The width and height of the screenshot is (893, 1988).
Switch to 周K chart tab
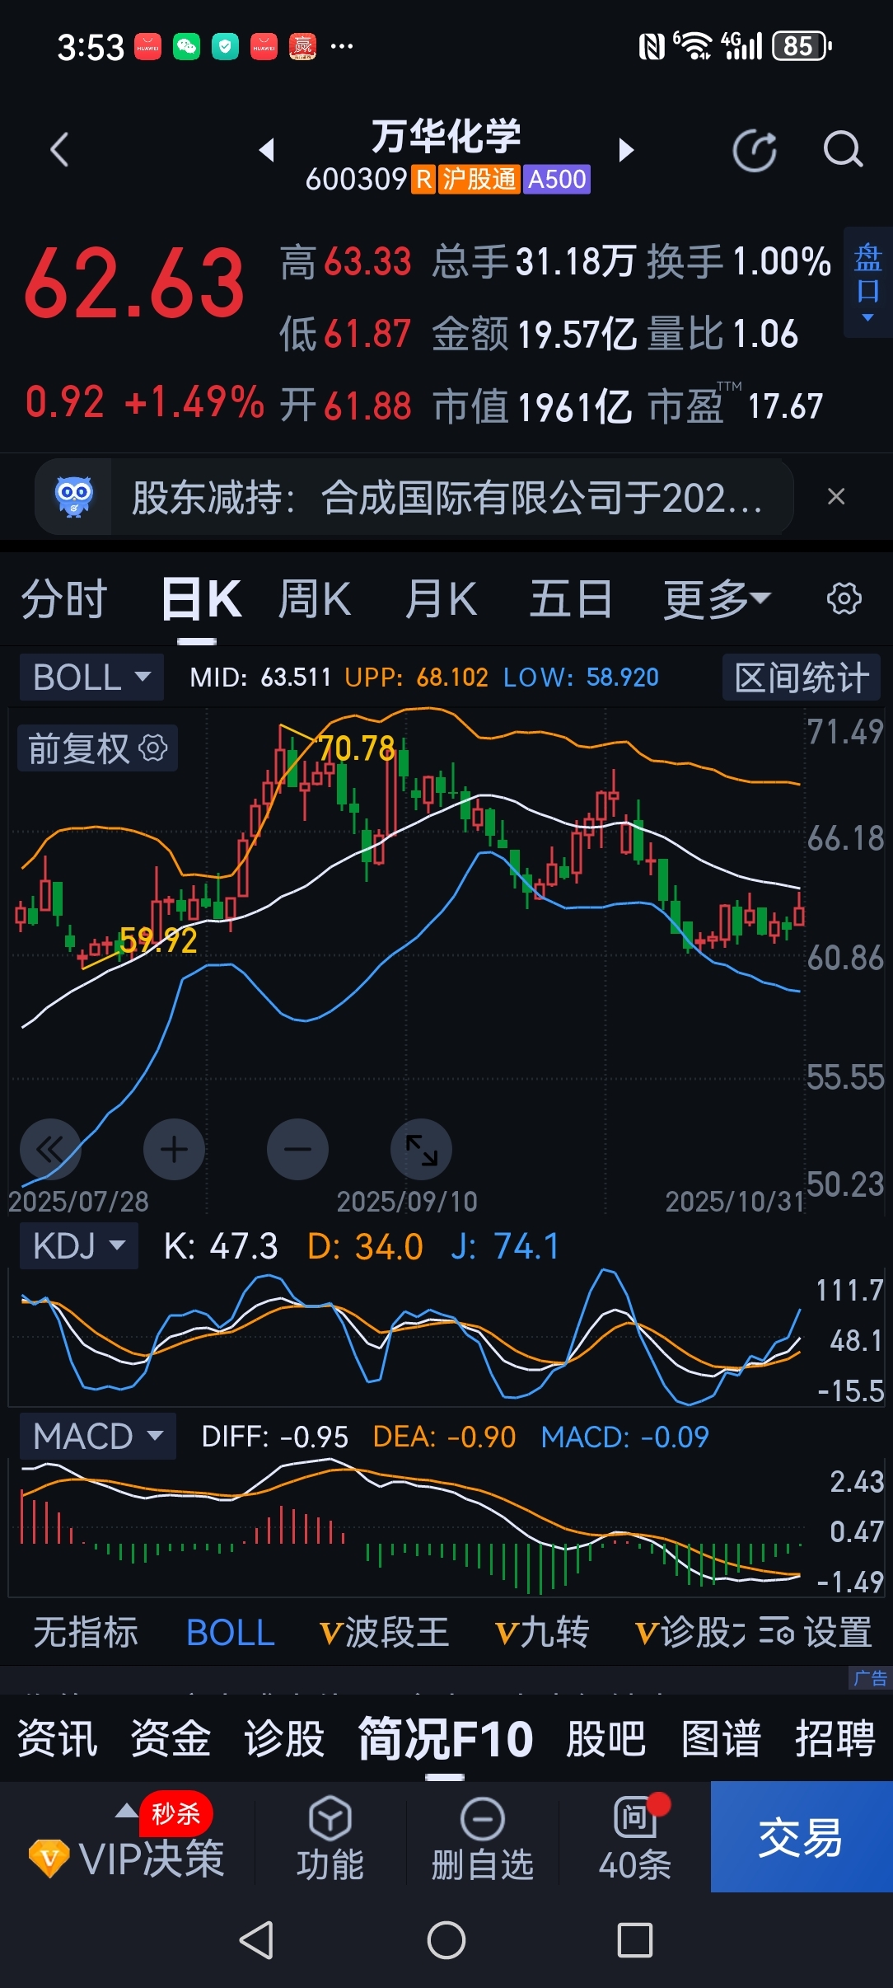point(315,599)
